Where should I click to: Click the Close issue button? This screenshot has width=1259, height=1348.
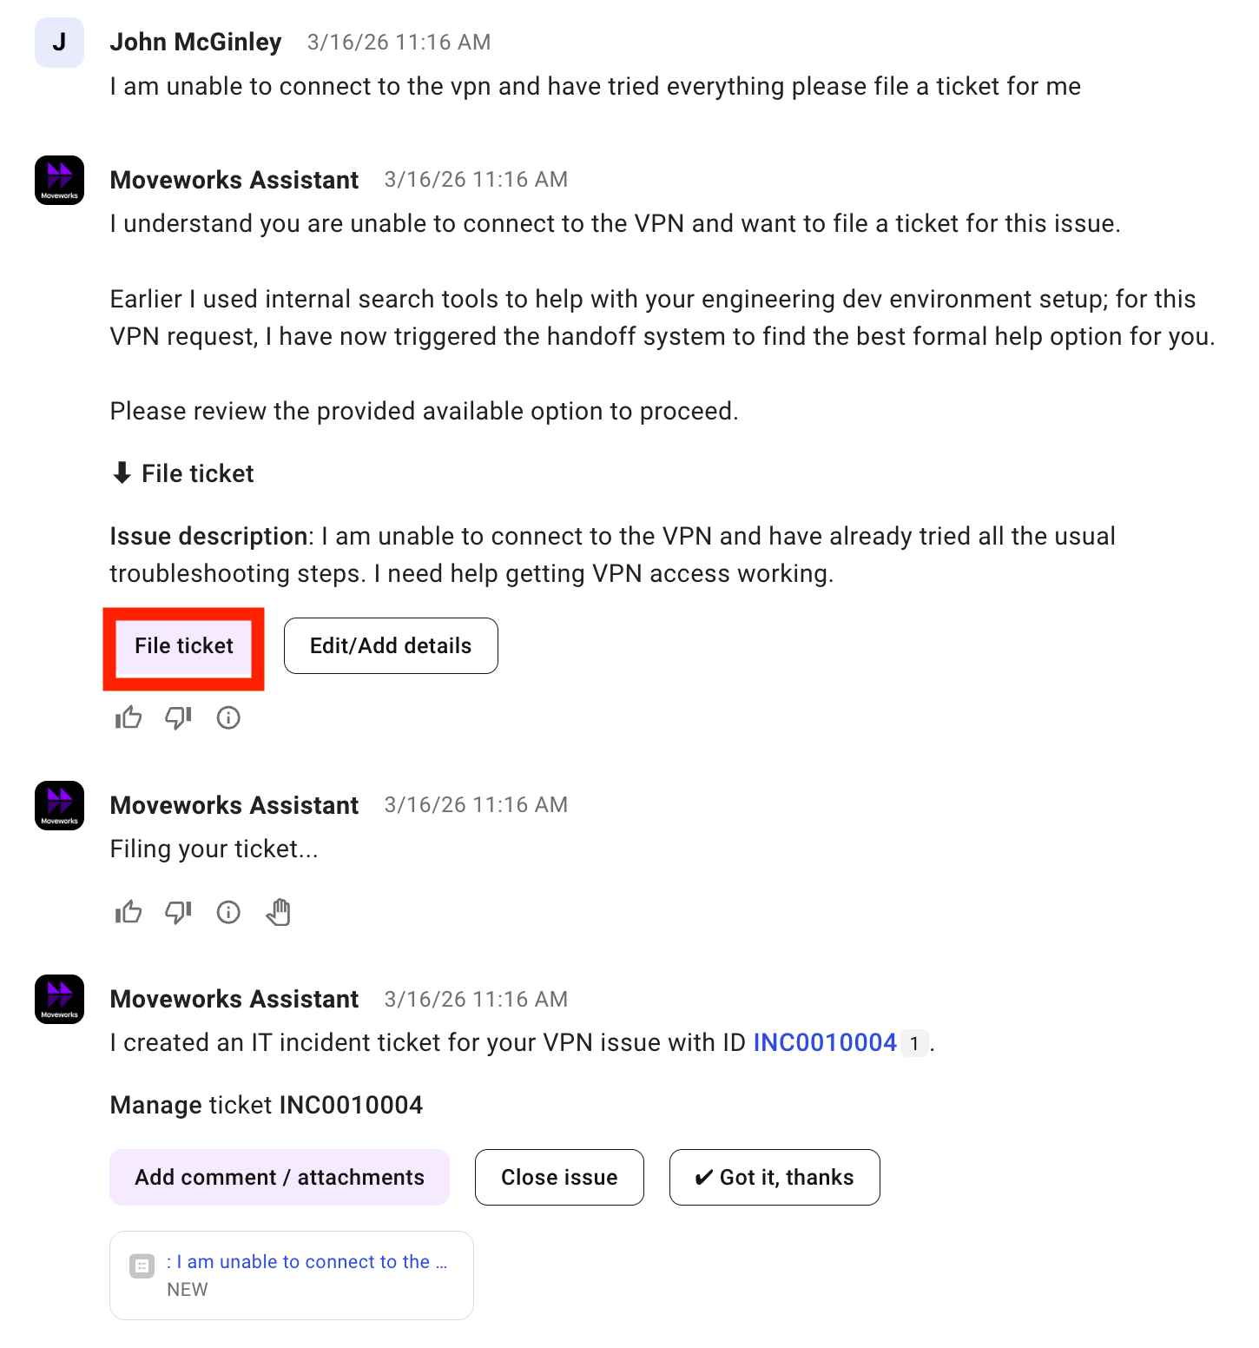[559, 1178]
